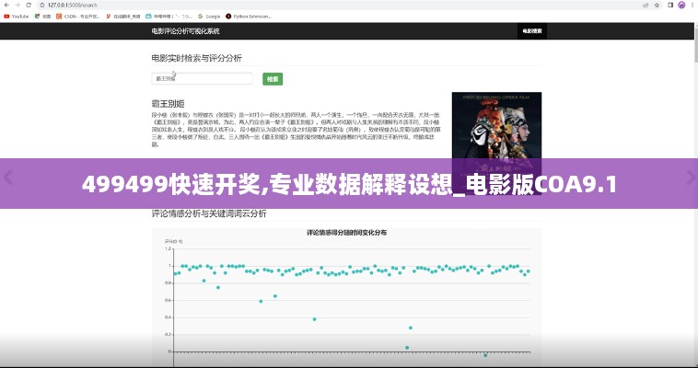
Task: Open the purple profile avatar
Action: [681, 5]
